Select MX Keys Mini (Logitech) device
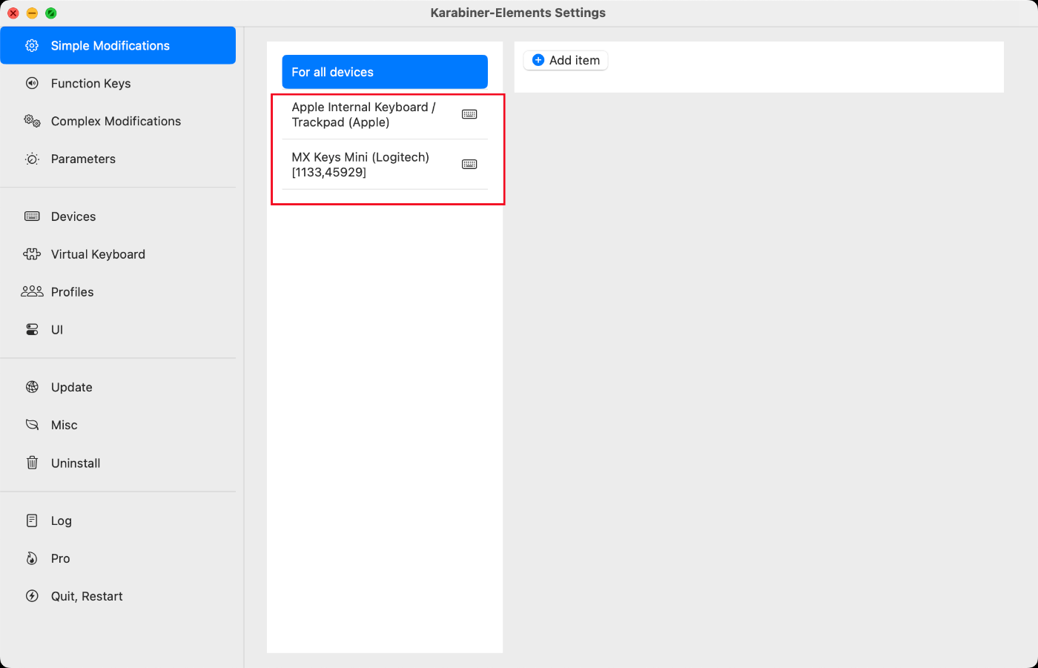The height and width of the screenshot is (668, 1038). [x=385, y=165]
